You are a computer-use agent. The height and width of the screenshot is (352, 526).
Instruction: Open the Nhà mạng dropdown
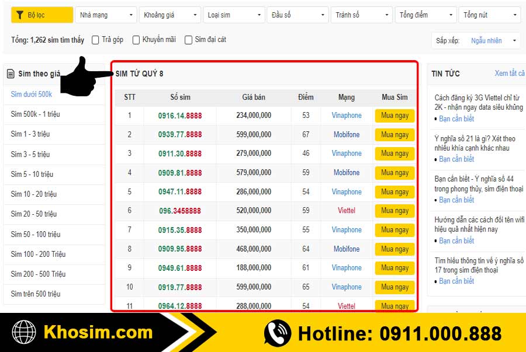[105, 15]
